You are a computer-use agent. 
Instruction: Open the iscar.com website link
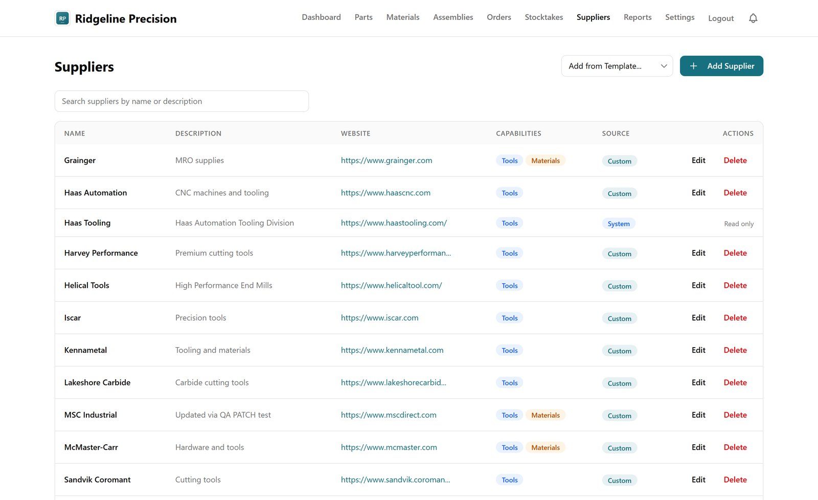[x=379, y=318]
